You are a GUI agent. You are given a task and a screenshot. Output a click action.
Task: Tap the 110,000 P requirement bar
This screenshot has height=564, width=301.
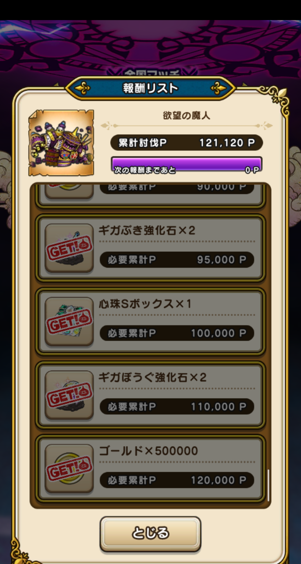(177, 407)
